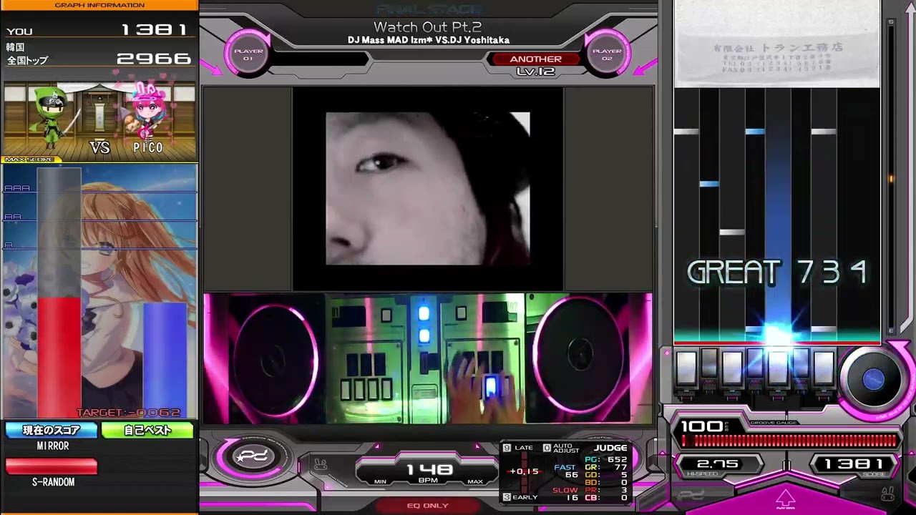This screenshot has width=916, height=515.
Task: Open the ANOTHER Lv.12 difficulty banner
Action: click(536, 64)
